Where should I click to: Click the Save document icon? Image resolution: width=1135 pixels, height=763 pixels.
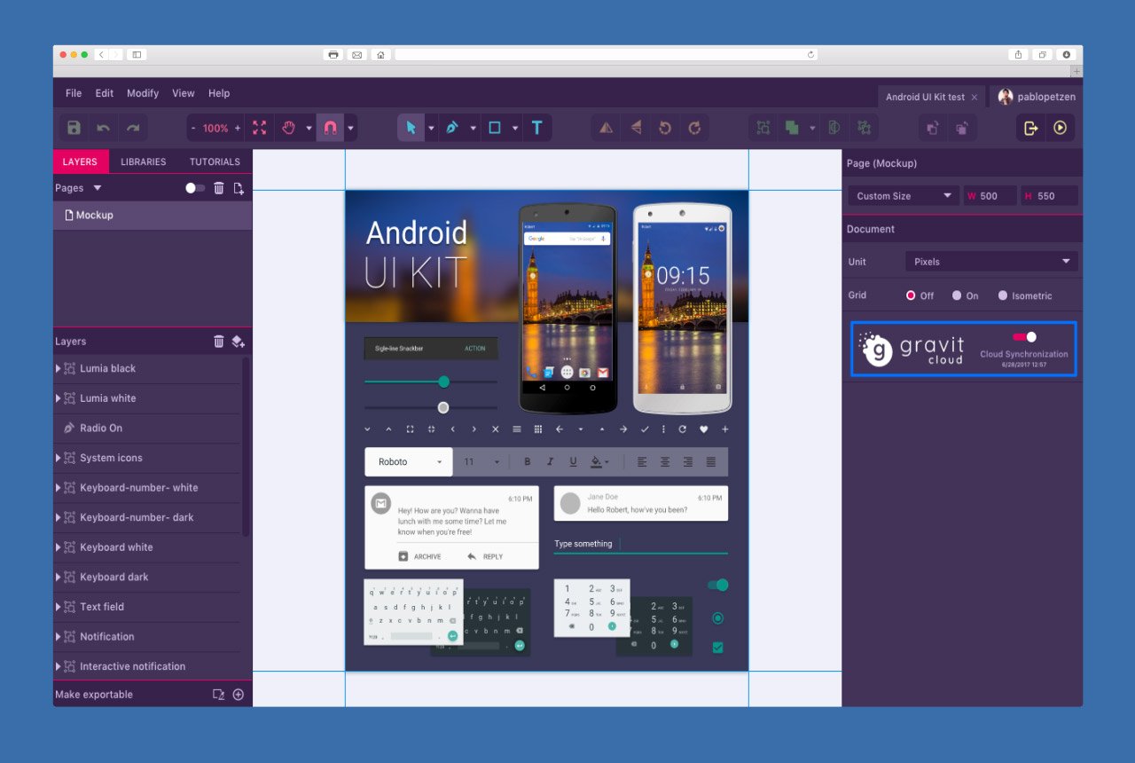coord(73,127)
